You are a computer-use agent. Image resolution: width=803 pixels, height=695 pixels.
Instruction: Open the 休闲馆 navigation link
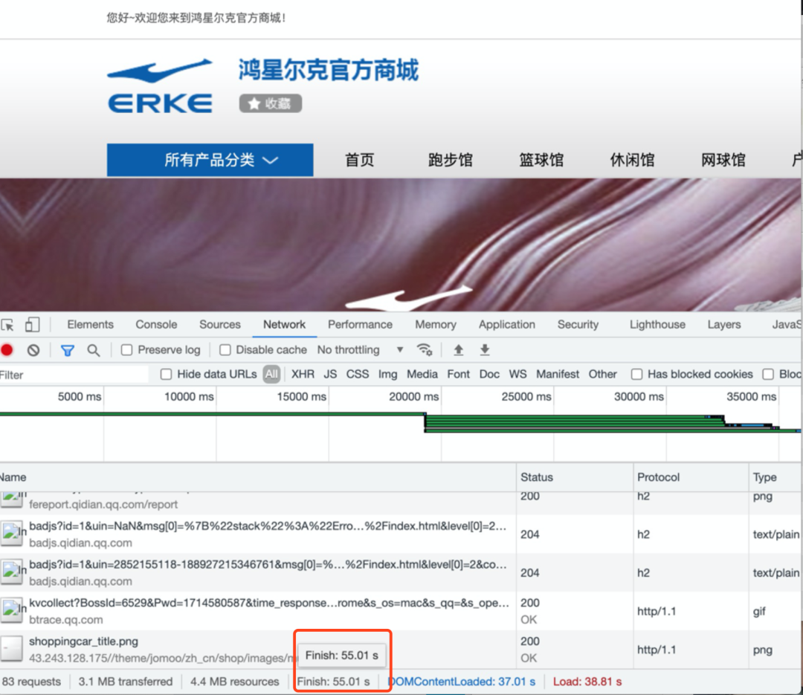point(633,160)
